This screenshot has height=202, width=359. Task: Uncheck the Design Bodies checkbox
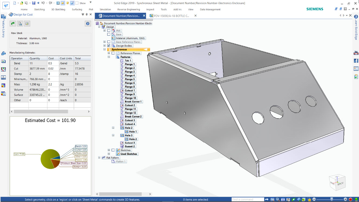(x=109, y=46)
